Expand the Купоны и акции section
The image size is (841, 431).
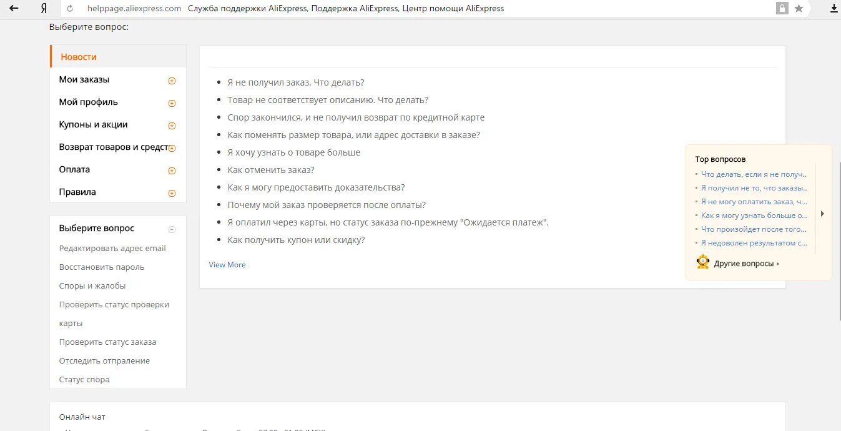click(x=172, y=126)
